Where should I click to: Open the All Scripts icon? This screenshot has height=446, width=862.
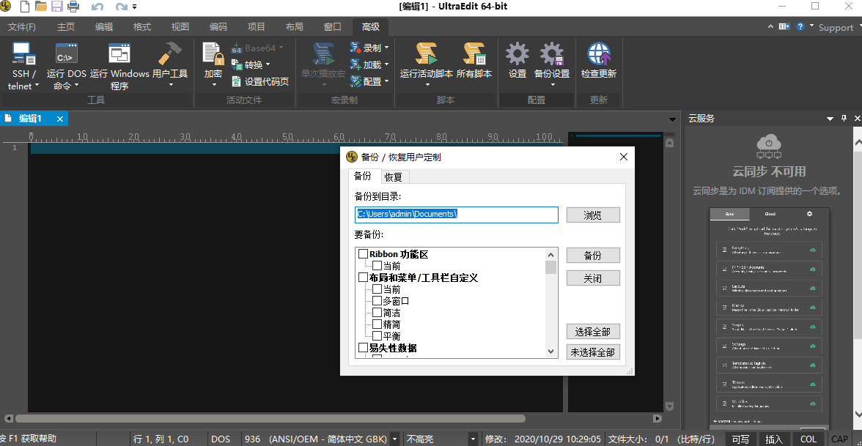(x=474, y=54)
